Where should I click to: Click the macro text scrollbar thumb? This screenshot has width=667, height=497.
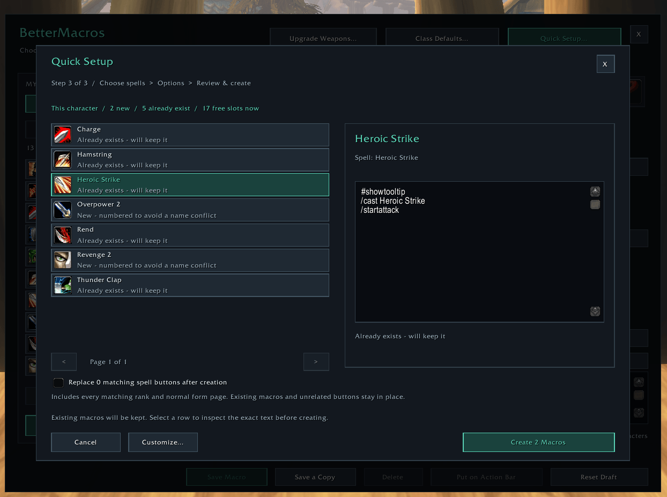click(x=595, y=205)
